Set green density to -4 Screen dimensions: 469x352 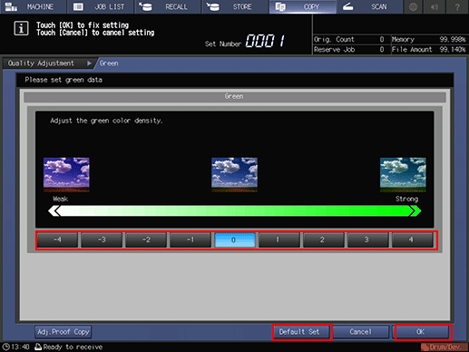coord(57,240)
